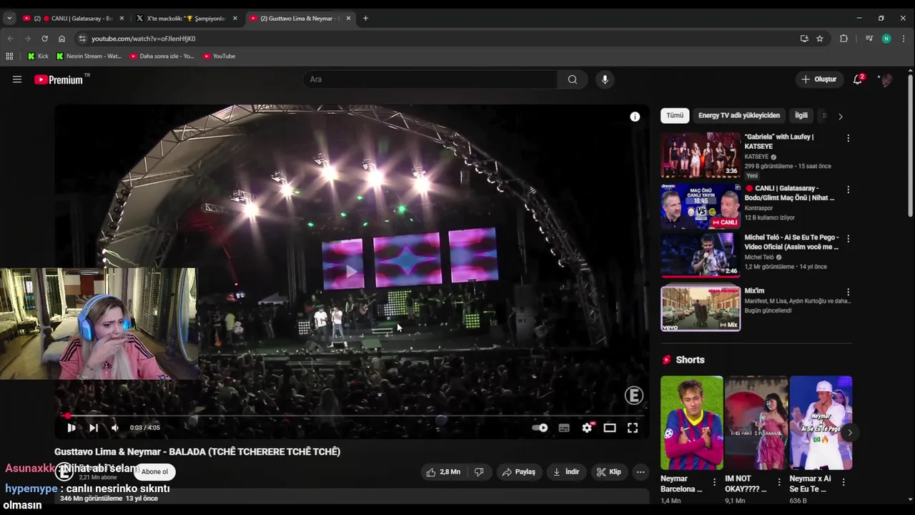Click the address bar URL

144,39
